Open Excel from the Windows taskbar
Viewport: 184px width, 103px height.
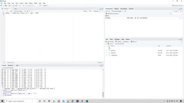(x=87, y=101)
